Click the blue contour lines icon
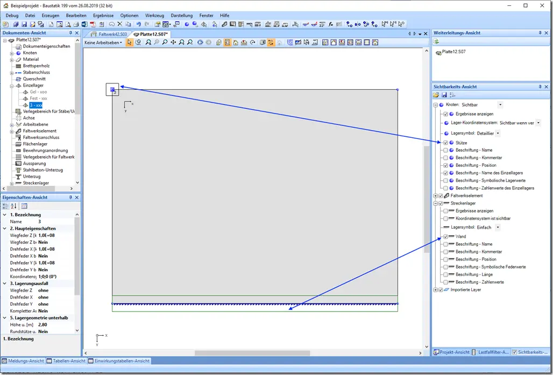 click(x=289, y=43)
